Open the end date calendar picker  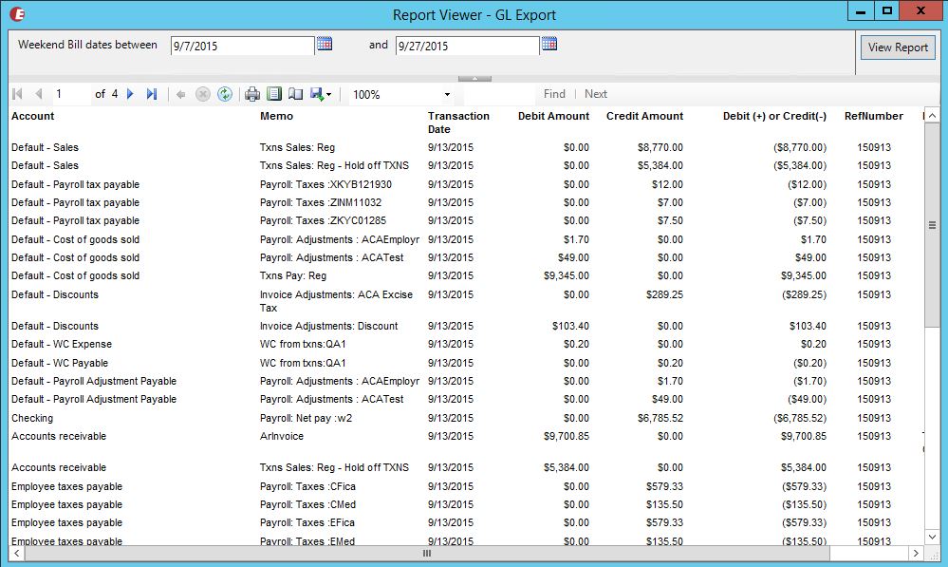click(549, 45)
